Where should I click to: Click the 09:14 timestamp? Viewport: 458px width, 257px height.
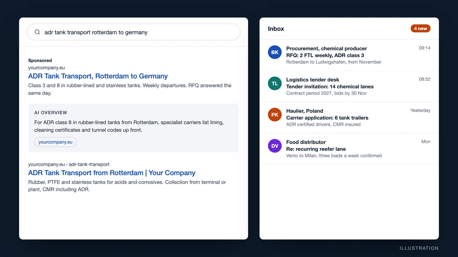pos(424,48)
